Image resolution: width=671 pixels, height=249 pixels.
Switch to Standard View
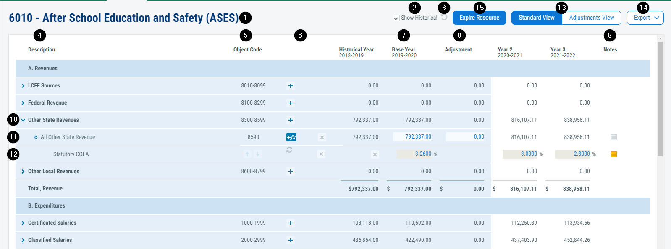pos(537,18)
